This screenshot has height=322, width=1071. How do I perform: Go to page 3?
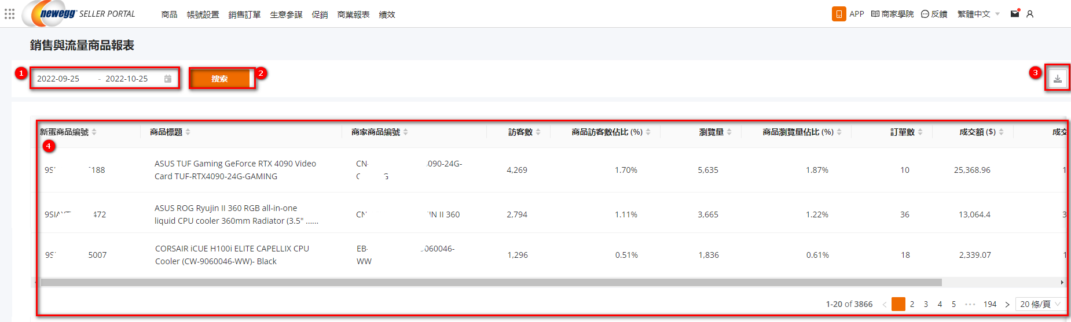pos(926,304)
